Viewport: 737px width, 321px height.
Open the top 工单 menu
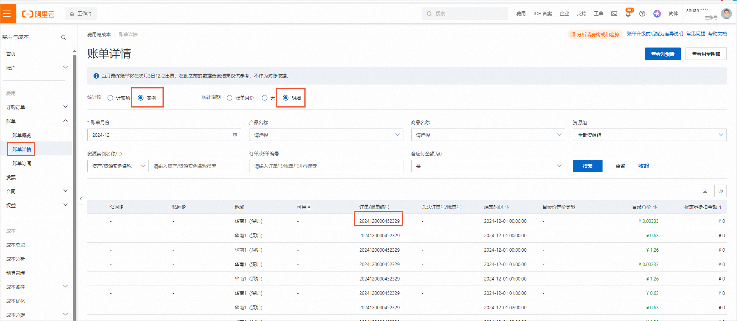coord(598,14)
